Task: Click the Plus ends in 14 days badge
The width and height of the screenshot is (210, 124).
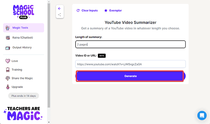Action: coord(23,96)
